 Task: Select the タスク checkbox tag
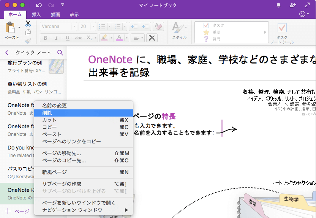click(214, 25)
